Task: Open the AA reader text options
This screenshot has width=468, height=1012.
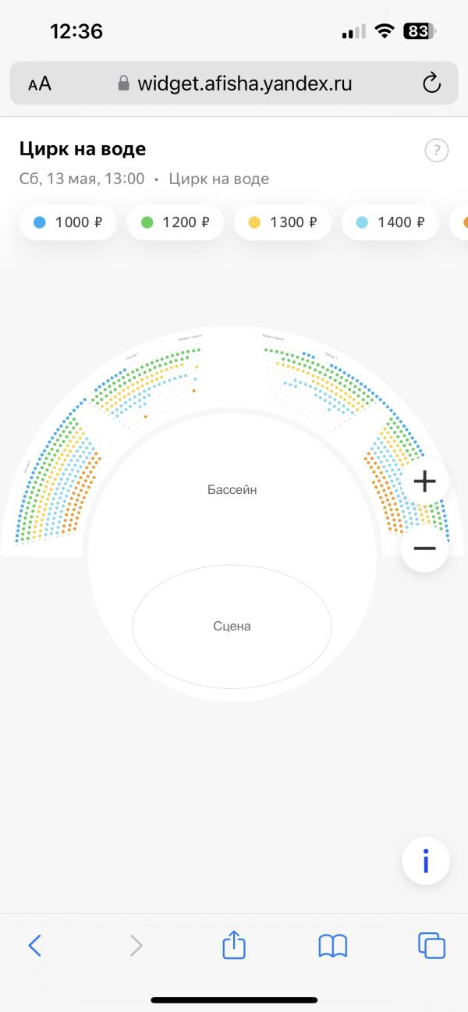Action: click(x=40, y=84)
